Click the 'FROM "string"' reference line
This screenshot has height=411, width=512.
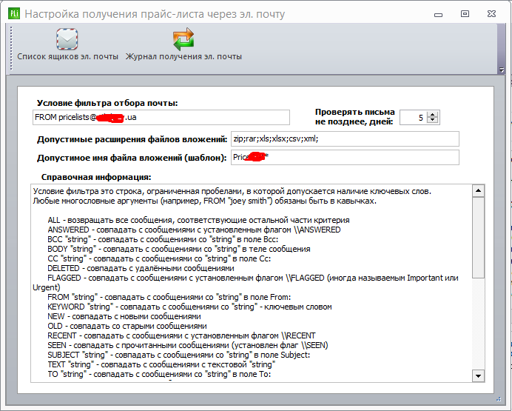coord(169,297)
